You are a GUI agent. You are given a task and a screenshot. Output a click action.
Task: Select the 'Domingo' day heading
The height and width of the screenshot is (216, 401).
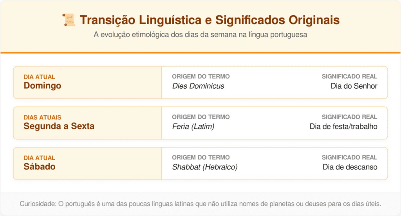point(42,86)
